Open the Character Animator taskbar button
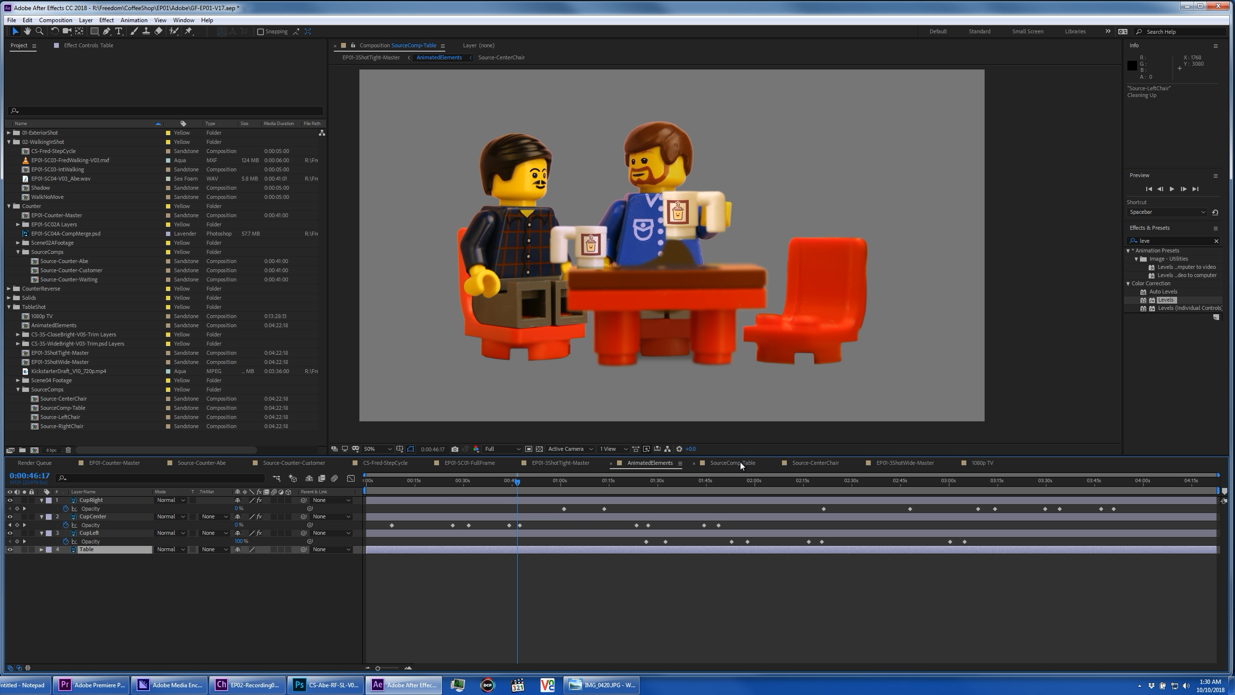 tap(248, 685)
